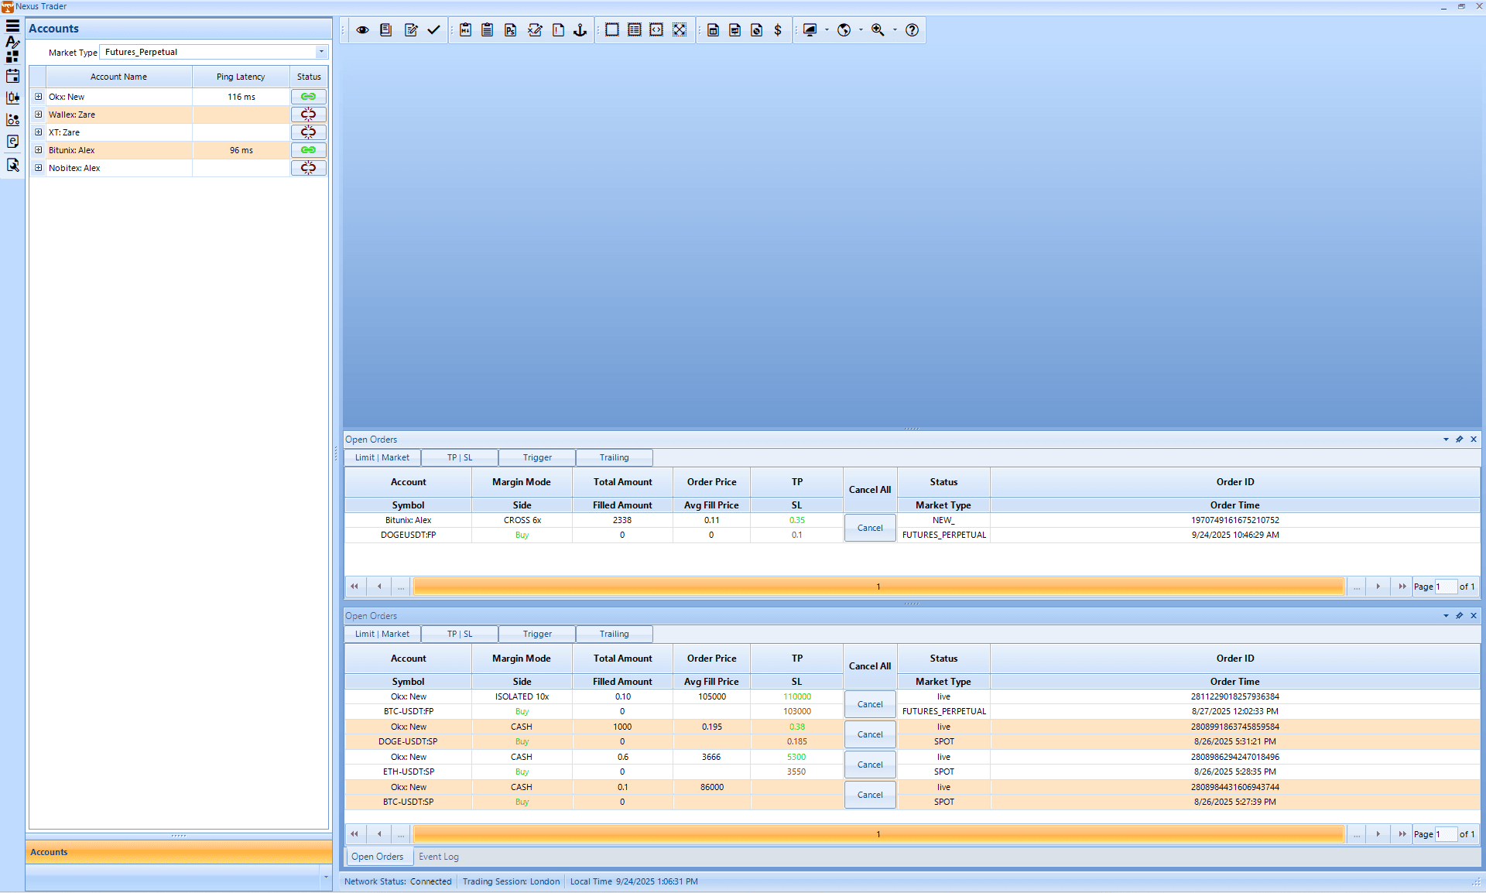Open the Market Type dropdown
This screenshot has height=893, width=1486.
(321, 52)
